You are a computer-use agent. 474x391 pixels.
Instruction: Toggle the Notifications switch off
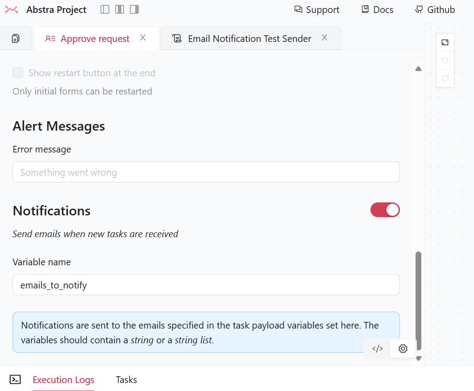tap(385, 210)
